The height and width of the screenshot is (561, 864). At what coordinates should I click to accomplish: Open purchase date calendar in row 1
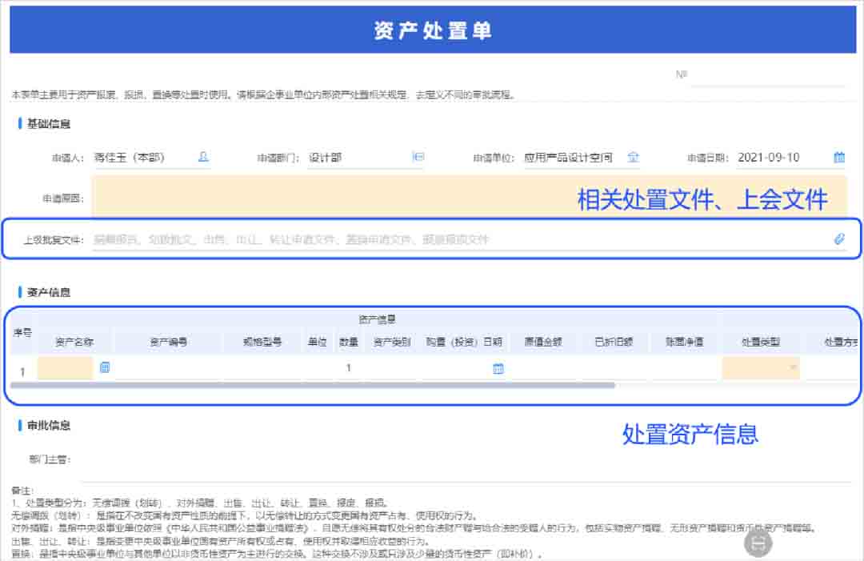pyautogui.click(x=498, y=368)
